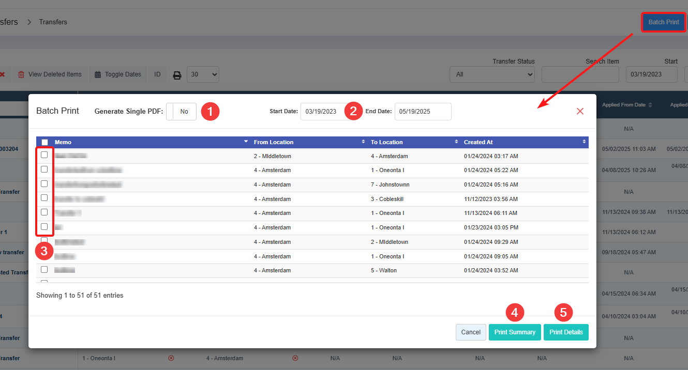Check the box for the 11/13/2024 06:11 AM row
This screenshot has width=688, height=370.
point(44,212)
